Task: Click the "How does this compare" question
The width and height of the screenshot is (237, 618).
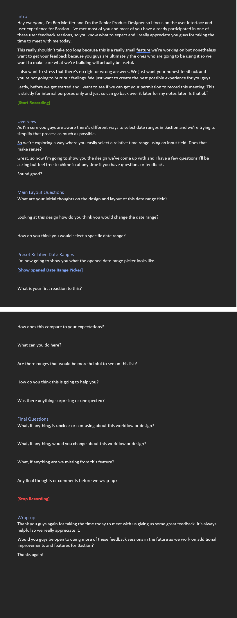Action: tap(61, 327)
